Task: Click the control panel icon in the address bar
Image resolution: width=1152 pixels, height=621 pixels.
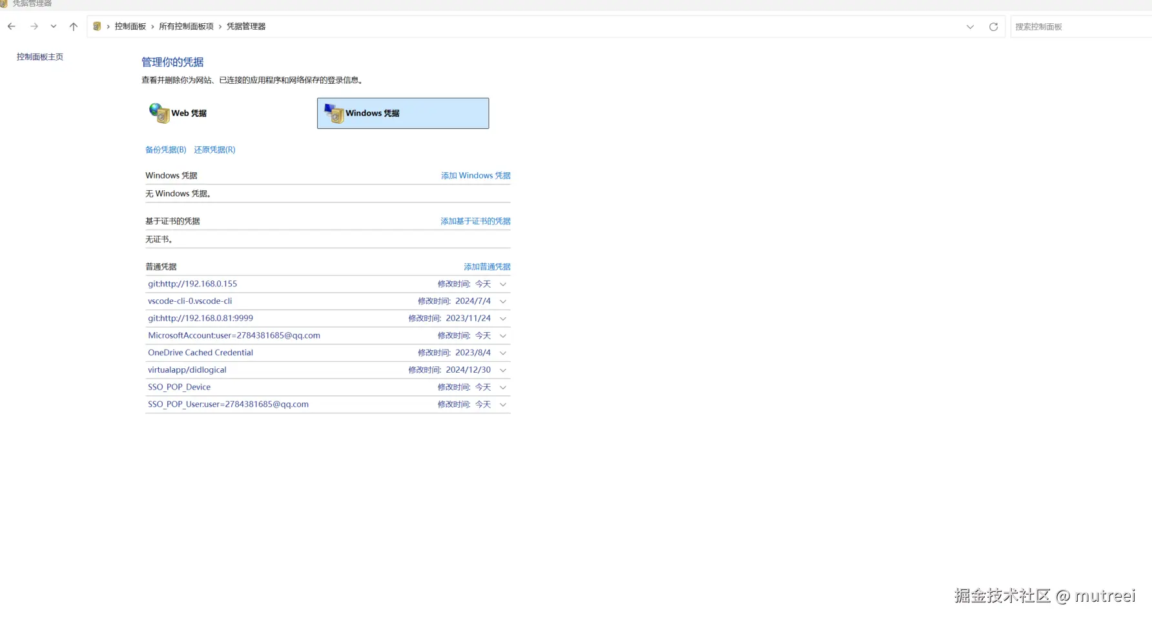Action: point(97,26)
